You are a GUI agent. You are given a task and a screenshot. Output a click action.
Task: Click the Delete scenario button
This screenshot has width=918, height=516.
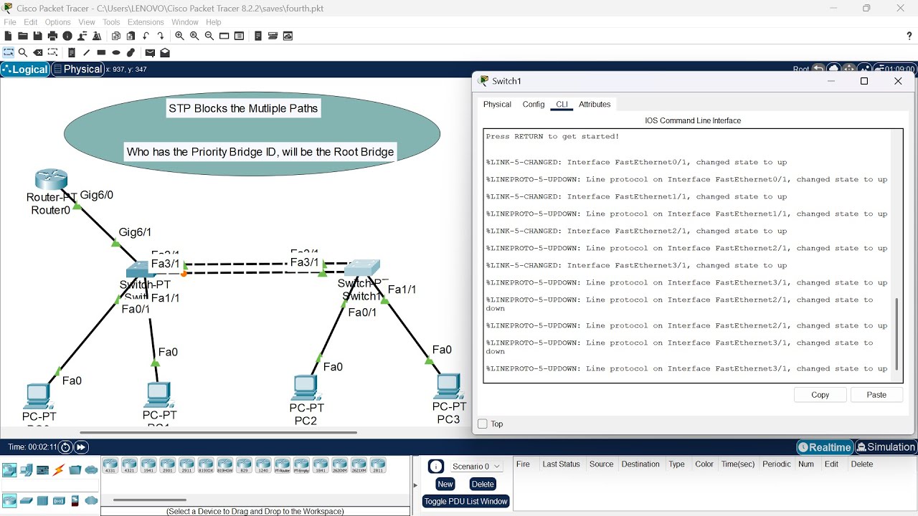(x=483, y=484)
